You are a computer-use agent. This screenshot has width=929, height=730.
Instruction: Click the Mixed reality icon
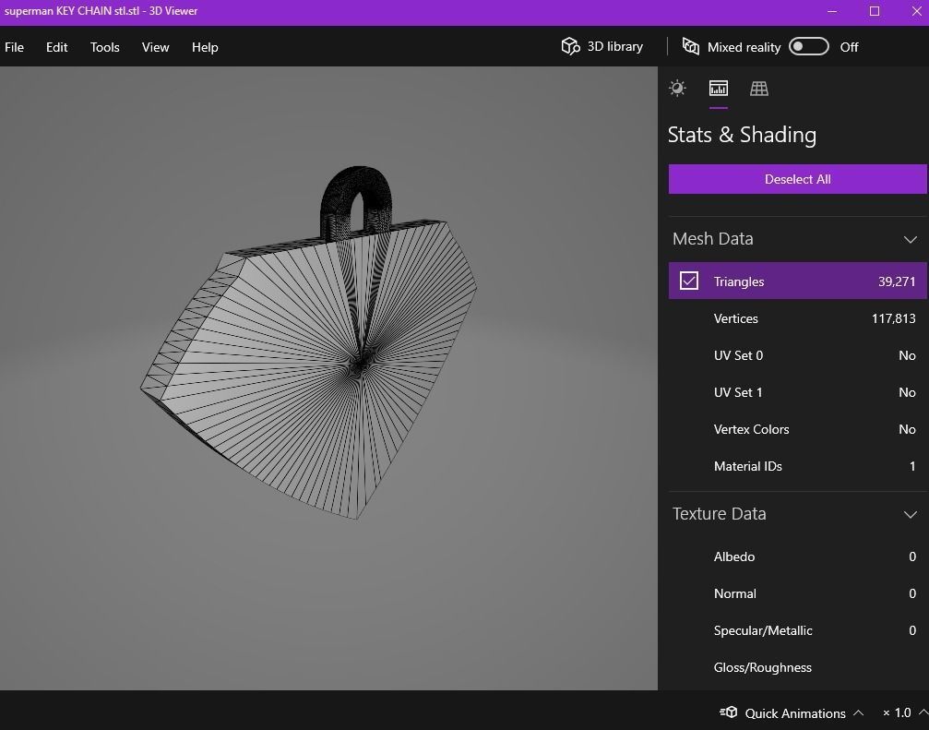point(690,46)
